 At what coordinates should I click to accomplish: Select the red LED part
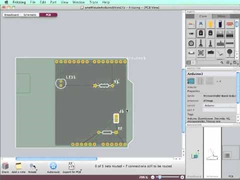click(x=229, y=24)
